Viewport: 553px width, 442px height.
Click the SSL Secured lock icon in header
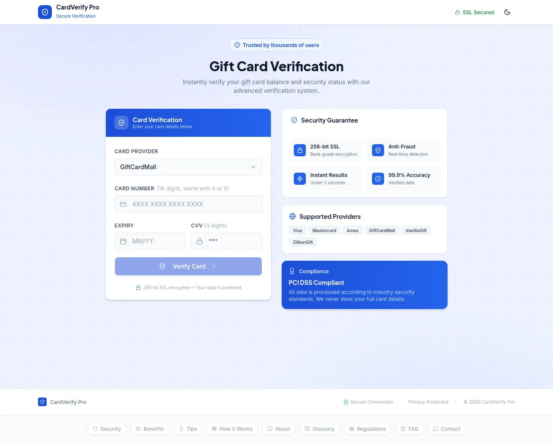[458, 13]
